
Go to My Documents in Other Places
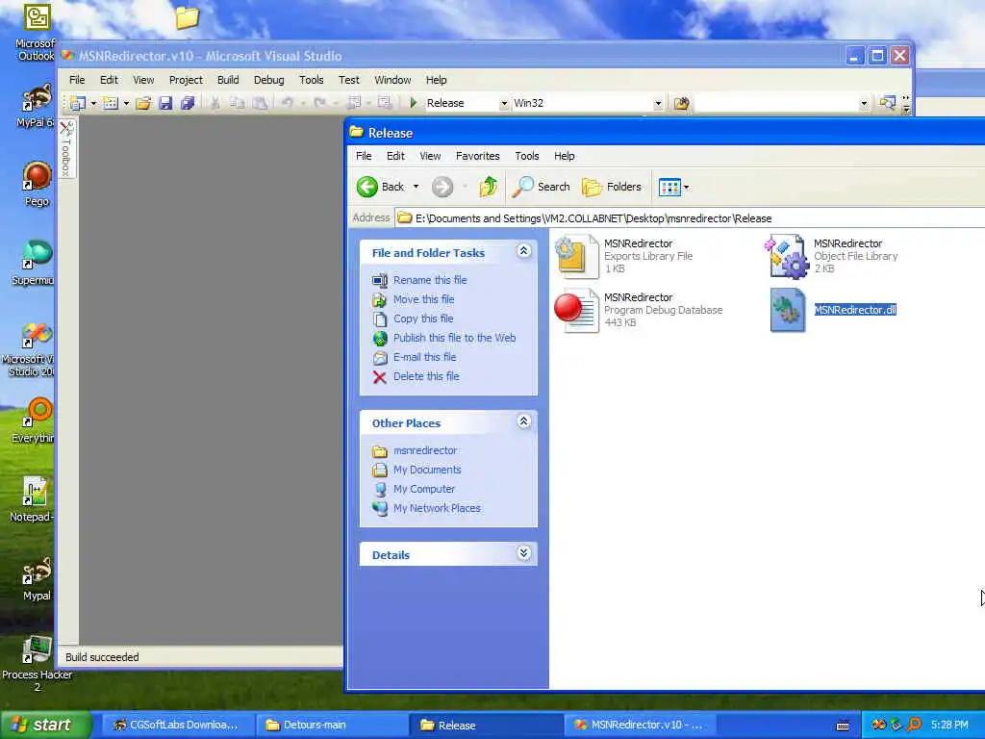click(x=427, y=470)
